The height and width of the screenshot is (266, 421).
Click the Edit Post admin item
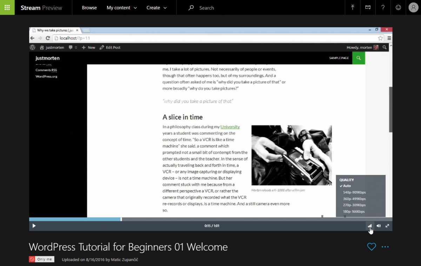(x=110, y=47)
